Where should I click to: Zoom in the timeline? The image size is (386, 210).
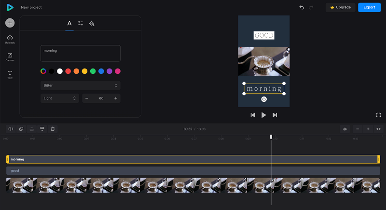(x=368, y=129)
